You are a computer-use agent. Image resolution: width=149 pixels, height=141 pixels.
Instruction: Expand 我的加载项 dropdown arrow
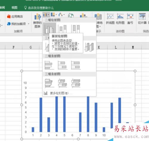(29, 24)
